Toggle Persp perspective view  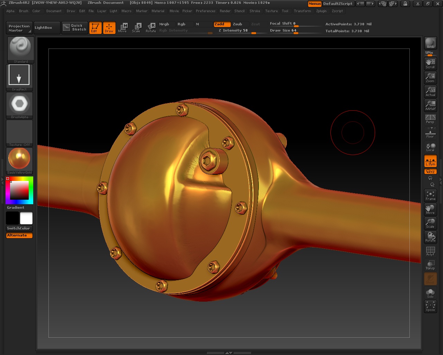click(430, 118)
